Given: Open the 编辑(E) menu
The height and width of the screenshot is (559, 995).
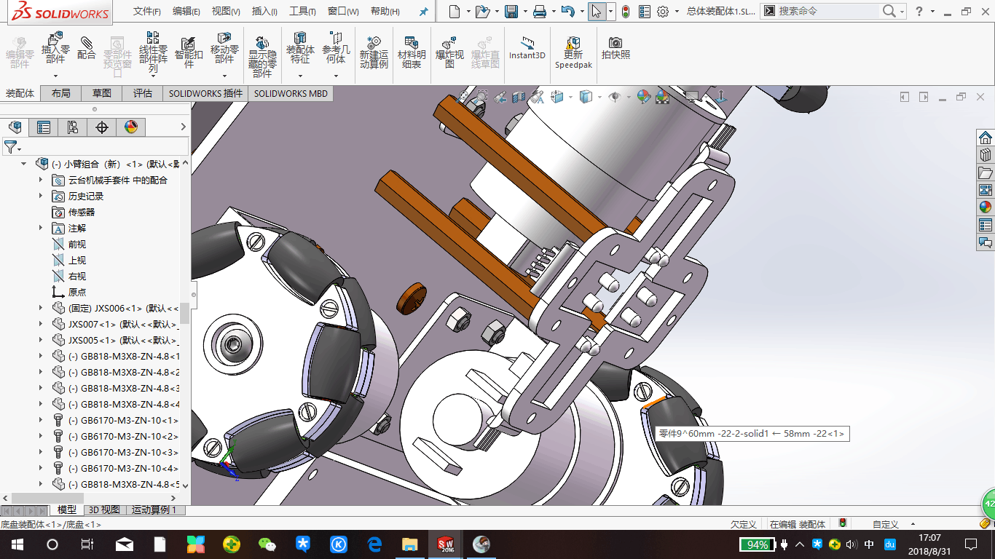Looking at the screenshot, I should coord(186,12).
